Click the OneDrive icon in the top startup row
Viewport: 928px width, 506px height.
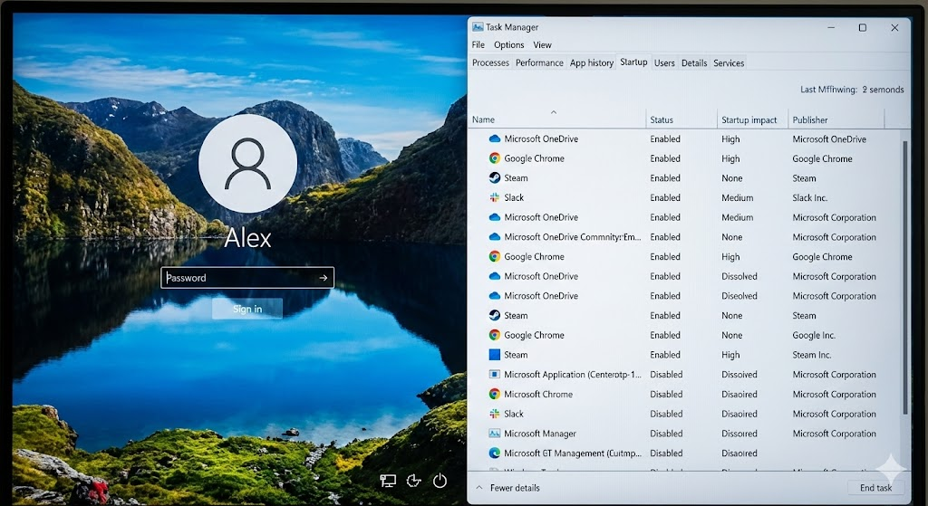click(494, 139)
